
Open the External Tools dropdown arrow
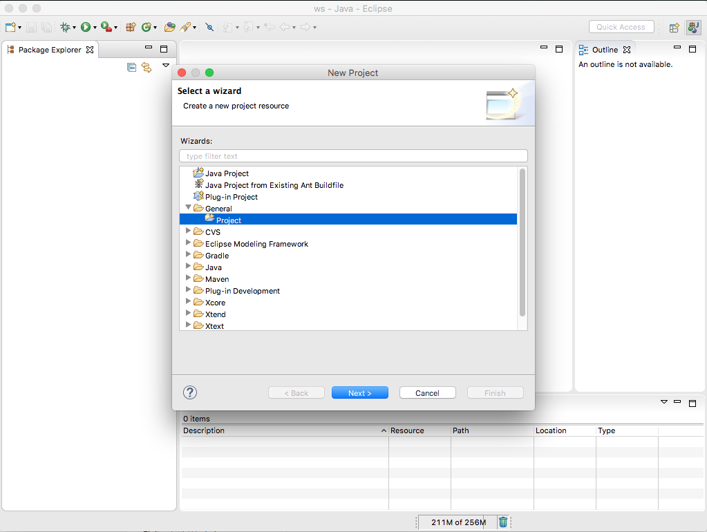(115, 28)
